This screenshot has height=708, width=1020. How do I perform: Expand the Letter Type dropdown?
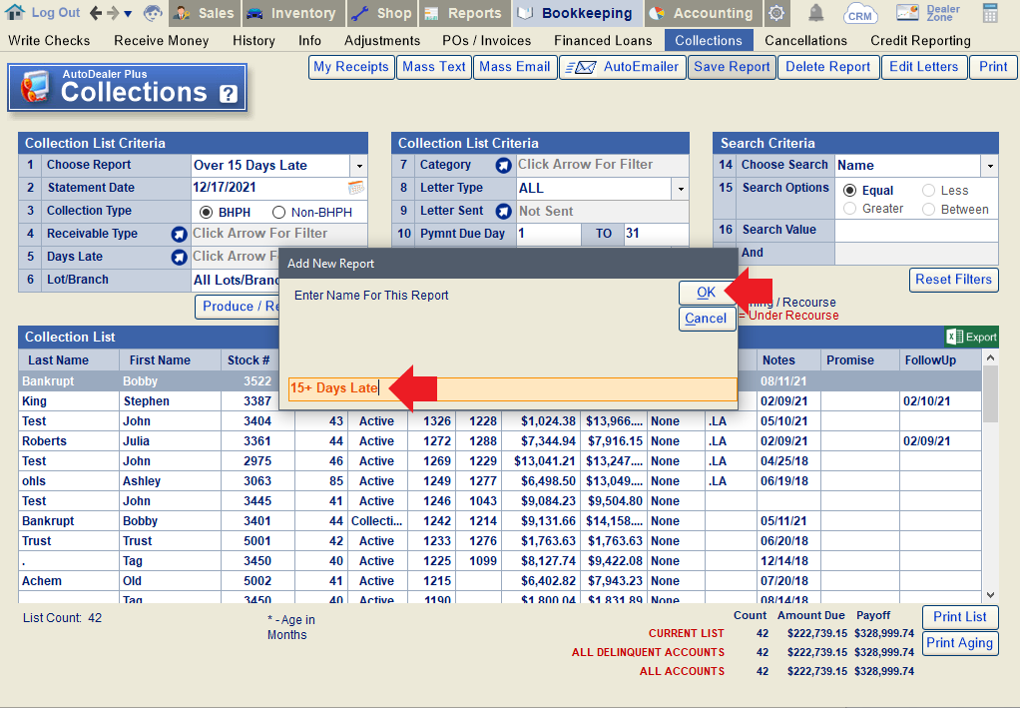pos(681,190)
